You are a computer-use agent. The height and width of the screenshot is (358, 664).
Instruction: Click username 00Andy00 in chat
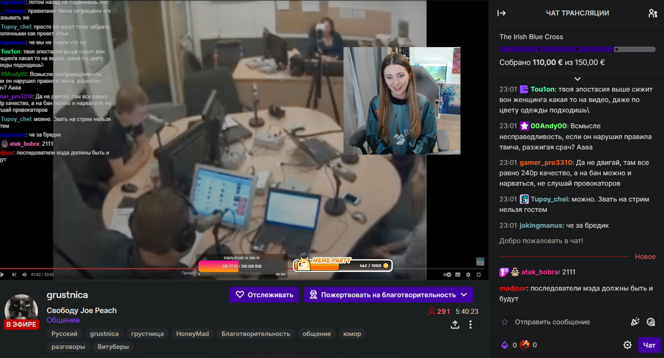(549, 126)
